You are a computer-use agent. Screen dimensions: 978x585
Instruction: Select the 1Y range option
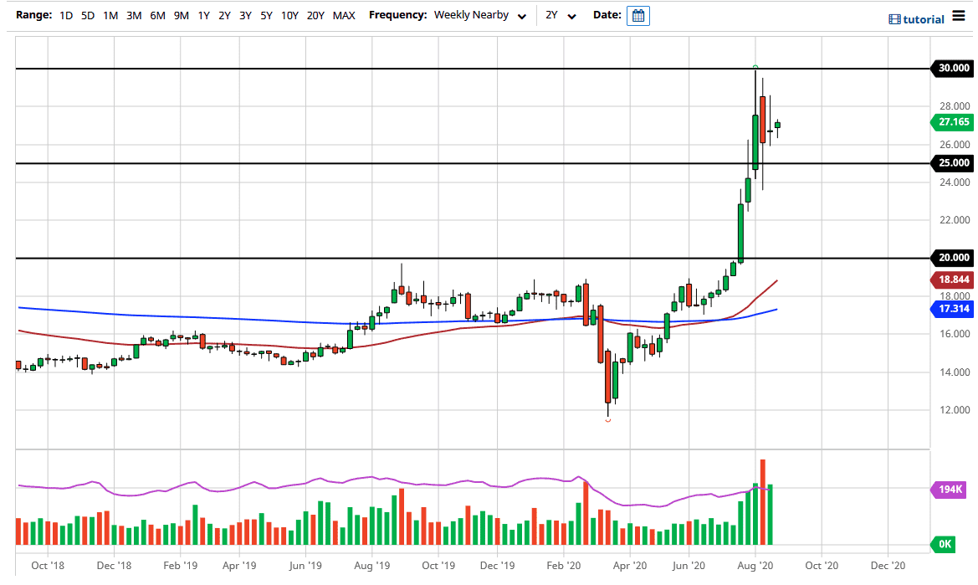tap(203, 16)
